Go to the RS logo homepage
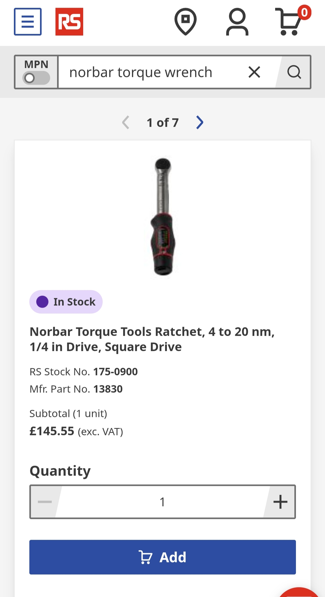The image size is (325, 597). 69,22
